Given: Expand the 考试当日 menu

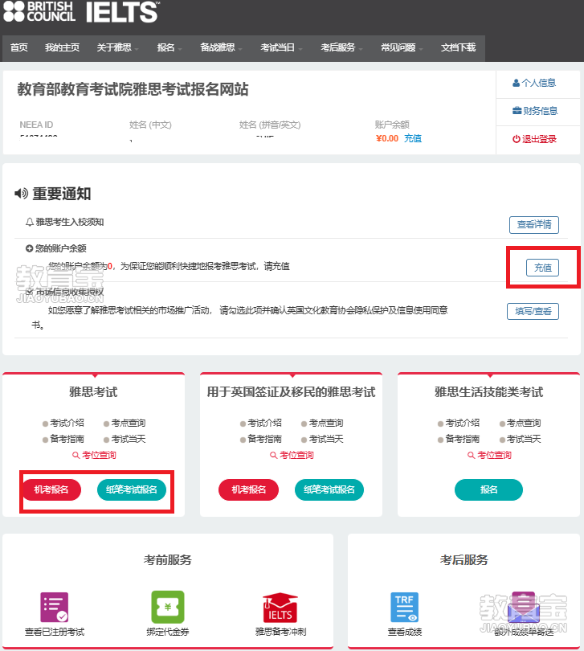Looking at the screenshot, I should coord(281,47).
